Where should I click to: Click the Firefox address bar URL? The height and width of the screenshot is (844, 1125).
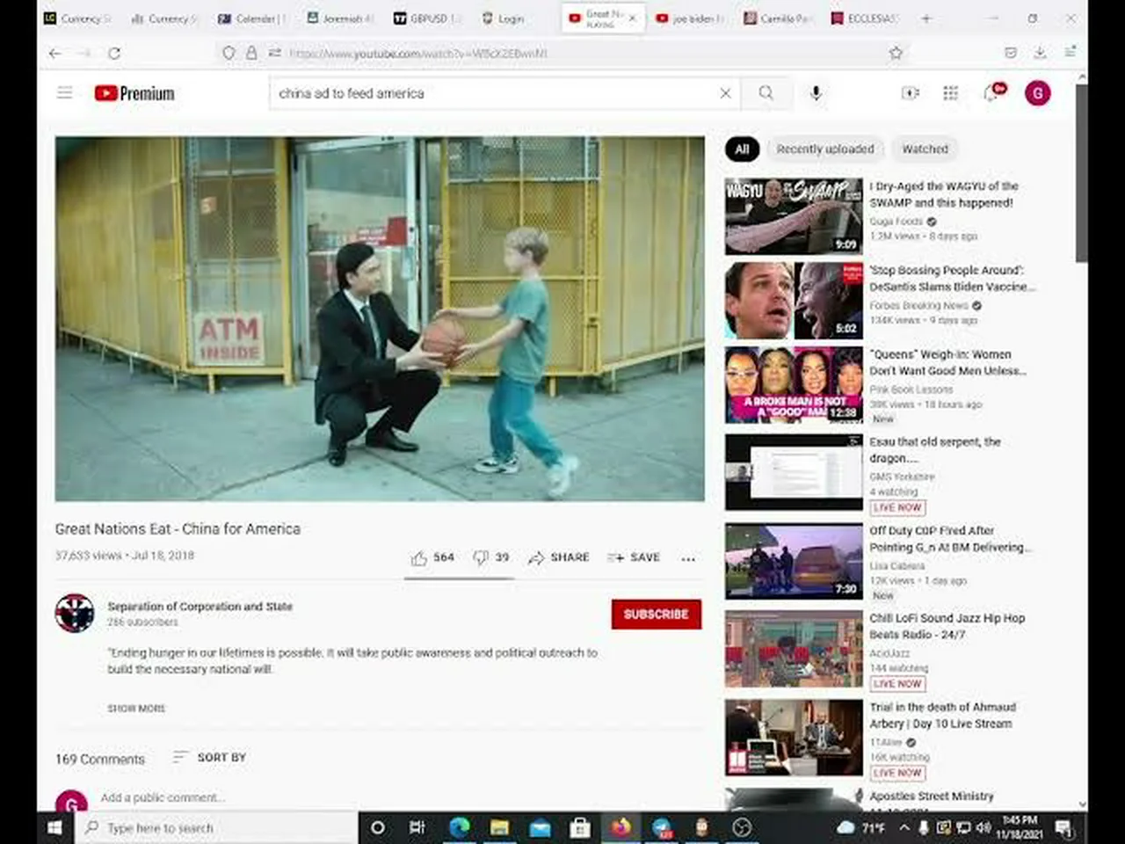418,54
